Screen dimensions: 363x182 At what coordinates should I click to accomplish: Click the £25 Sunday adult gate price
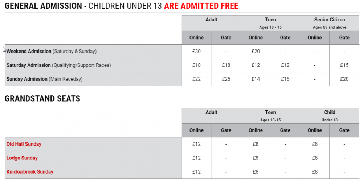click(226, 79)
